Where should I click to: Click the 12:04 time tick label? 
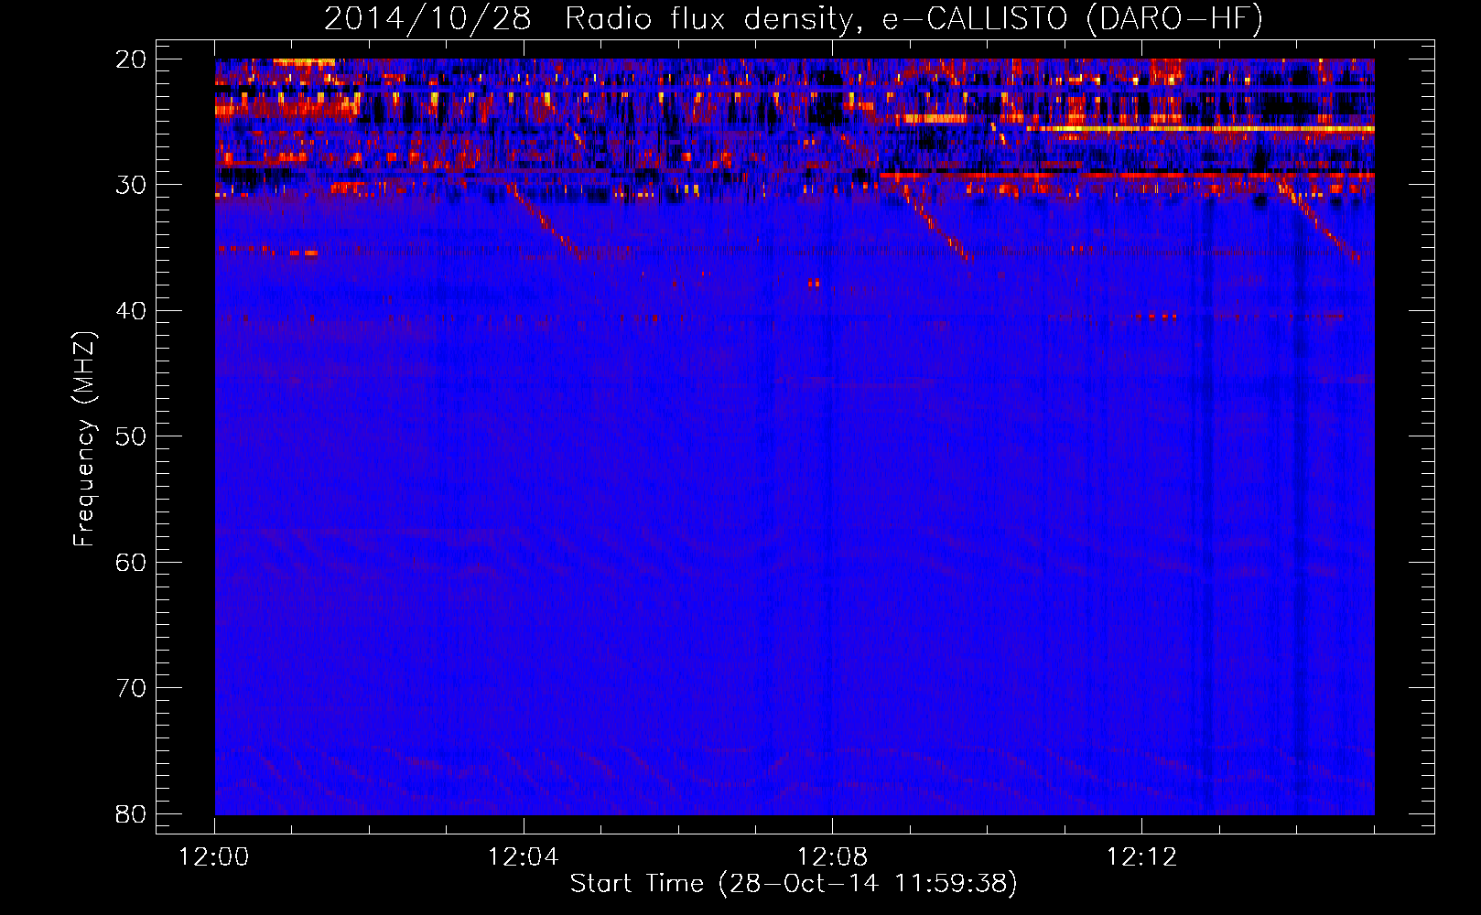coord(524,857)
